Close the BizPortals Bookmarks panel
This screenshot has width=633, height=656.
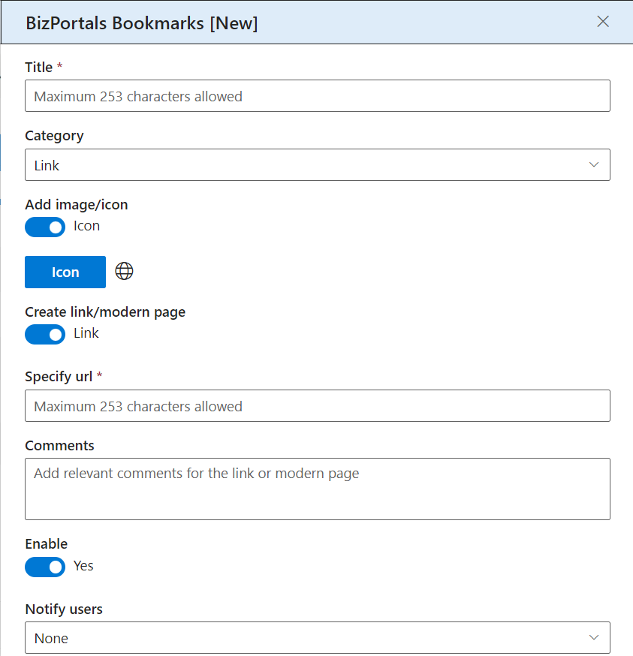pyautogui.click(x=603, y=21)
